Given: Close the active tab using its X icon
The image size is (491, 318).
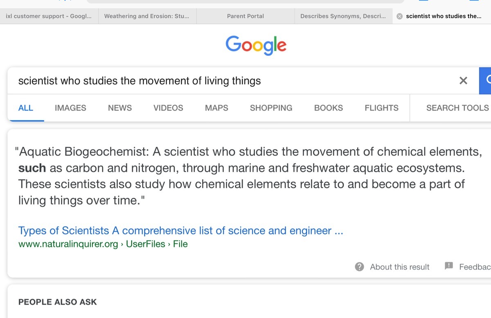Looking at the screenshot, I should (400, 16).
